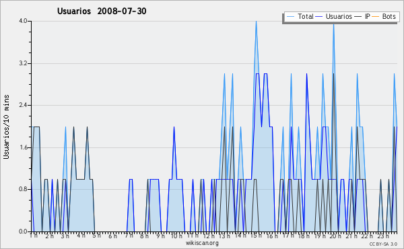
Task: Click the '13 h' x-axis label
Action: coord(224,236)
